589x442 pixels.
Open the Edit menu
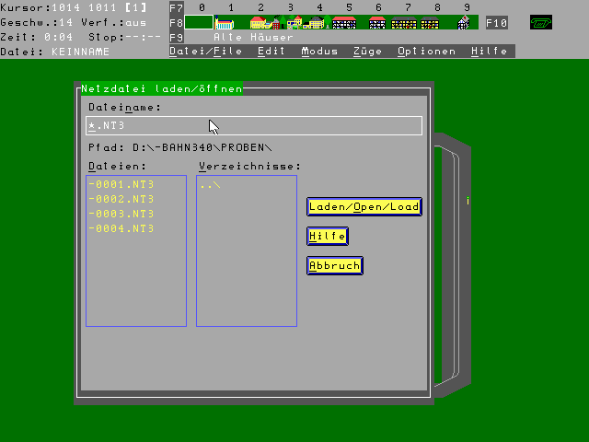point(271,52)
